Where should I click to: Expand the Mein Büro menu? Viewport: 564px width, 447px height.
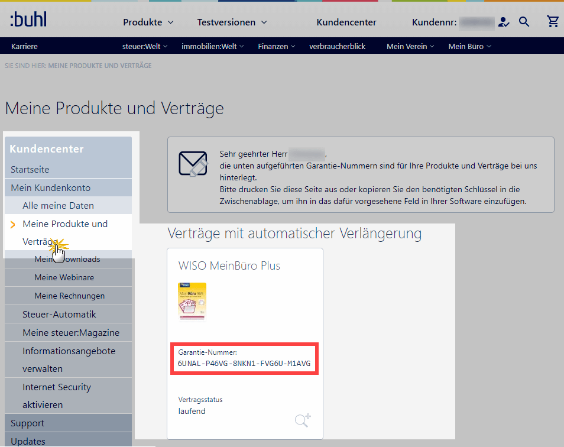pos(469,46)
